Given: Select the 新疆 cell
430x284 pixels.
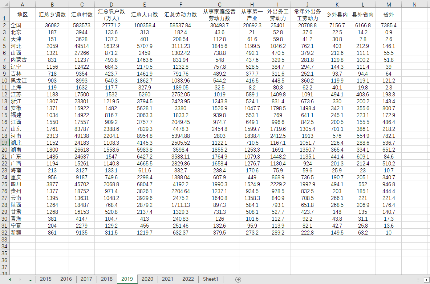Looking at the screenshot, I should 23,232.
